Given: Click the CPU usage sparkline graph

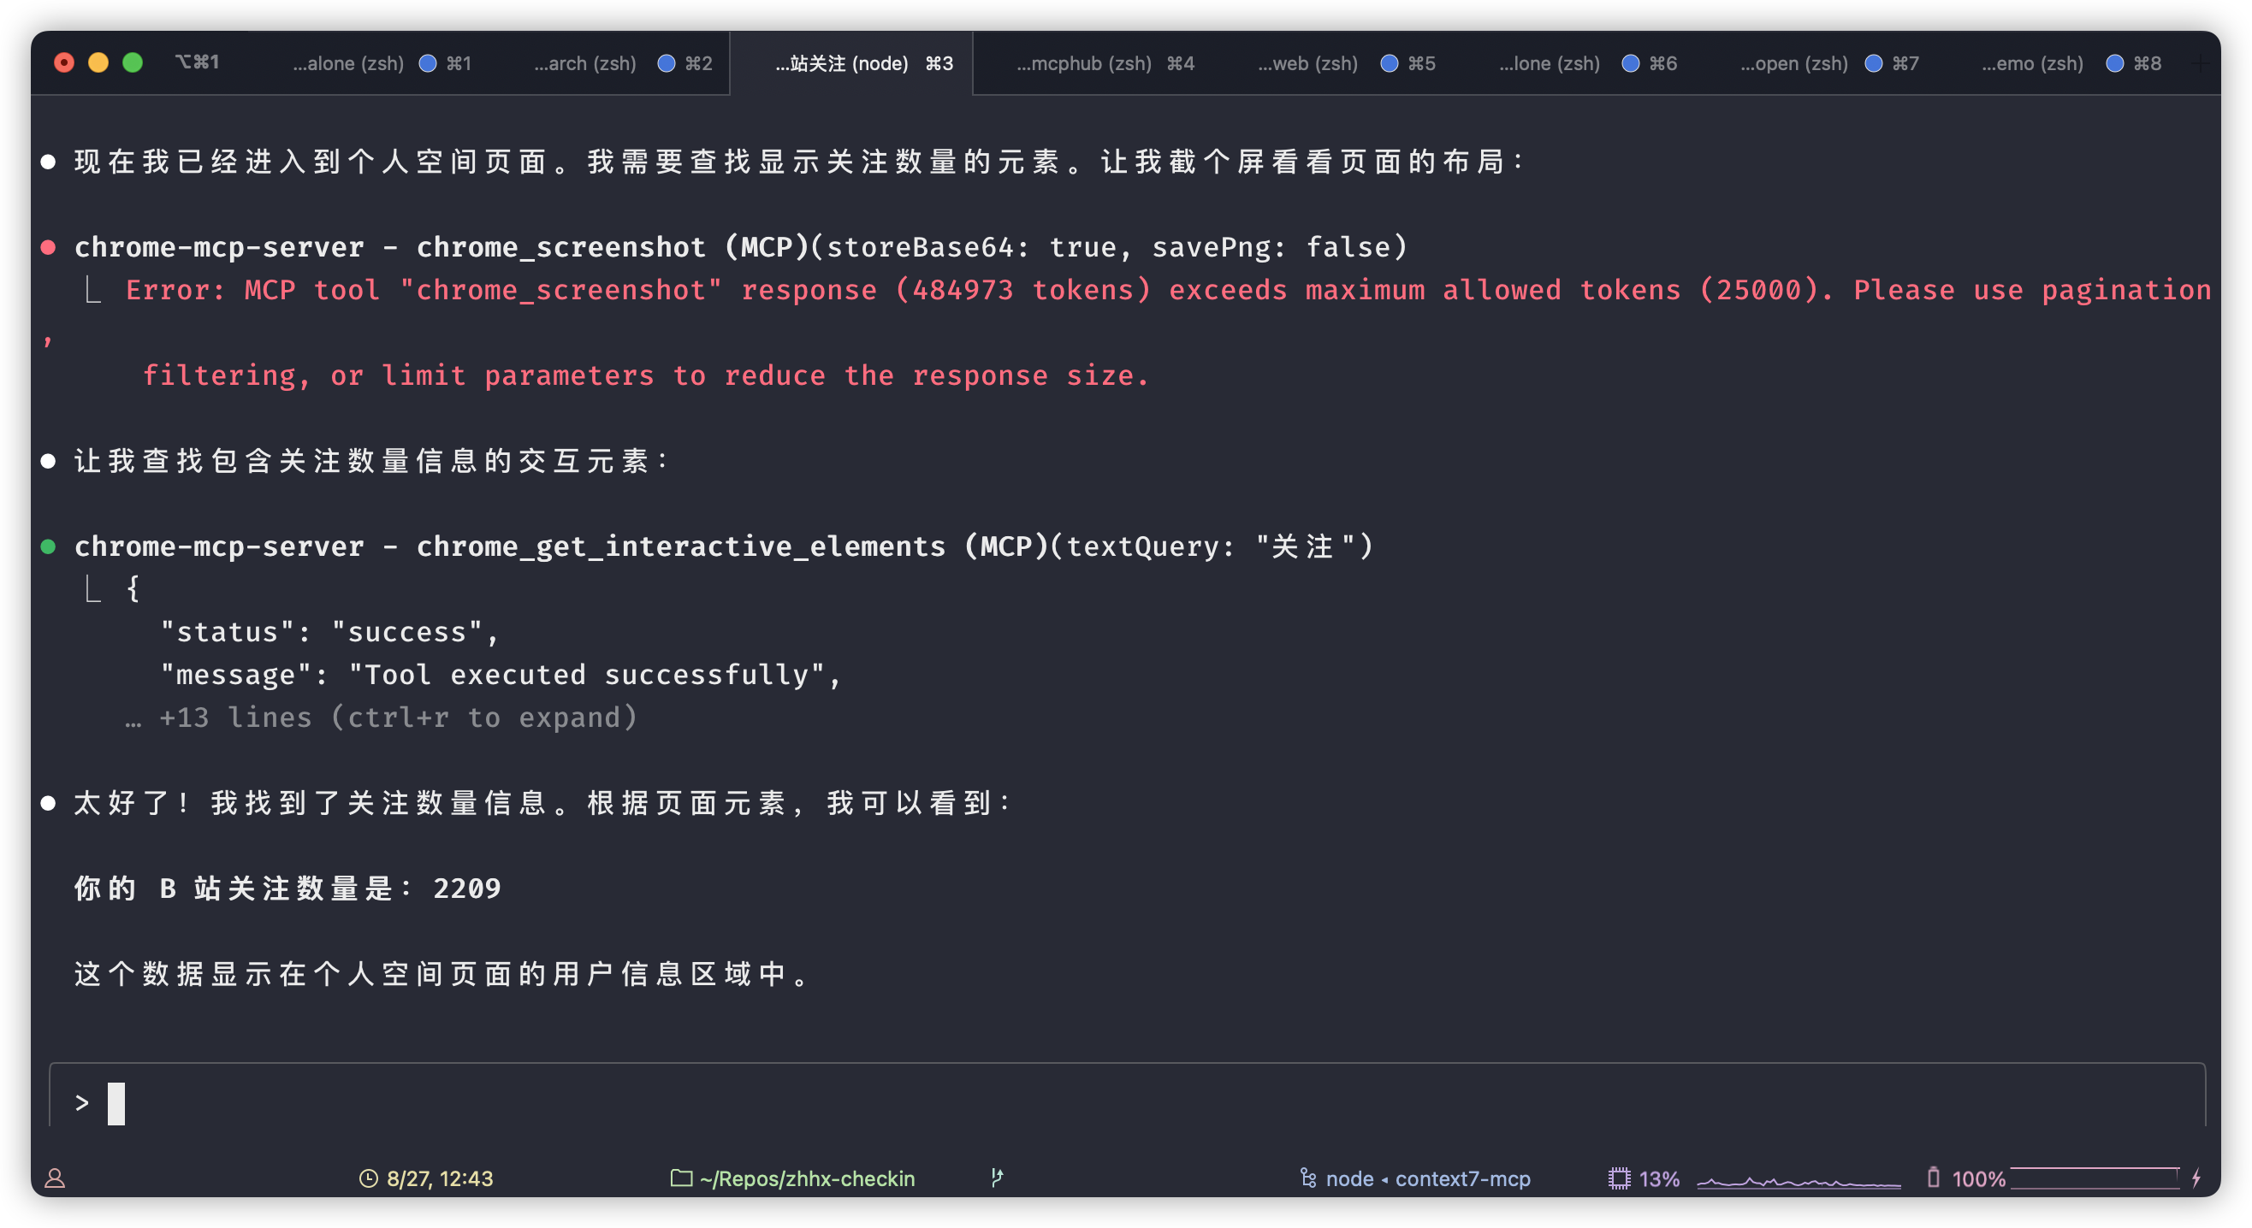Looking at the screenshot, I should (x=1799, y=1181).
